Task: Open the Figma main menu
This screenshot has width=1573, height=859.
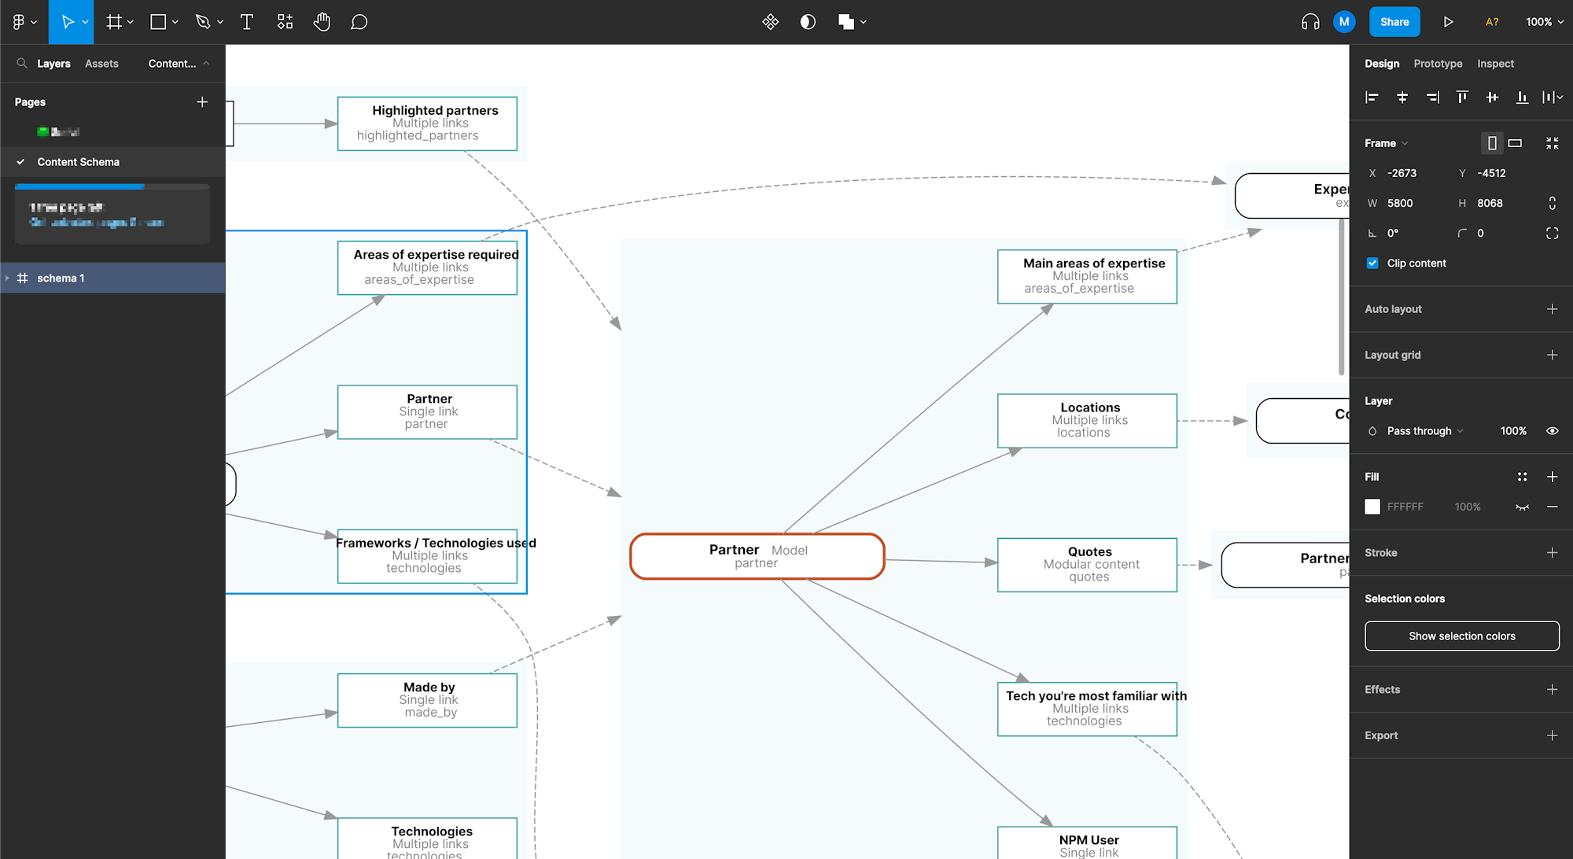Action: pos(19,22)
